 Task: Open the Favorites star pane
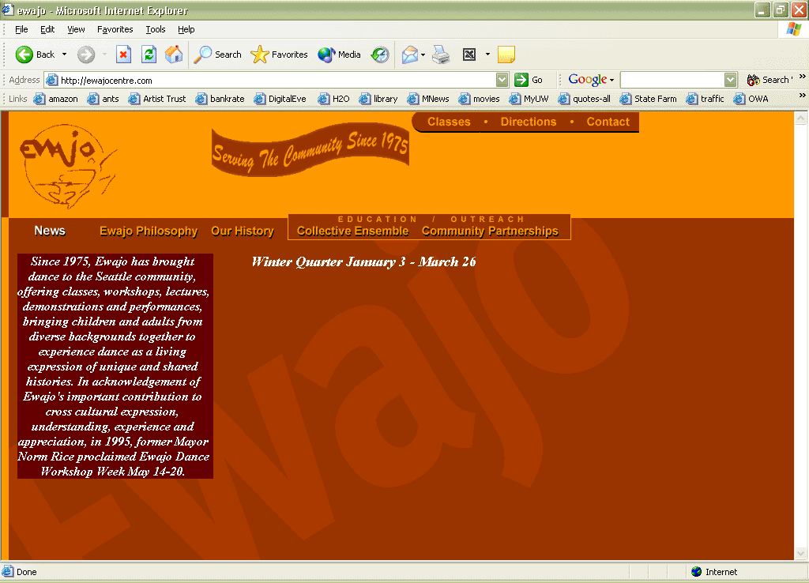pos(279,55)
